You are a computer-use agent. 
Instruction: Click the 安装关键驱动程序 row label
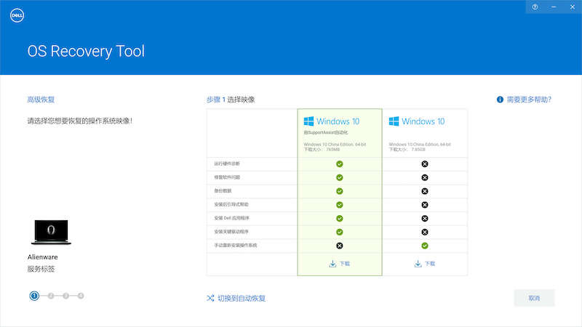[231, 232]
